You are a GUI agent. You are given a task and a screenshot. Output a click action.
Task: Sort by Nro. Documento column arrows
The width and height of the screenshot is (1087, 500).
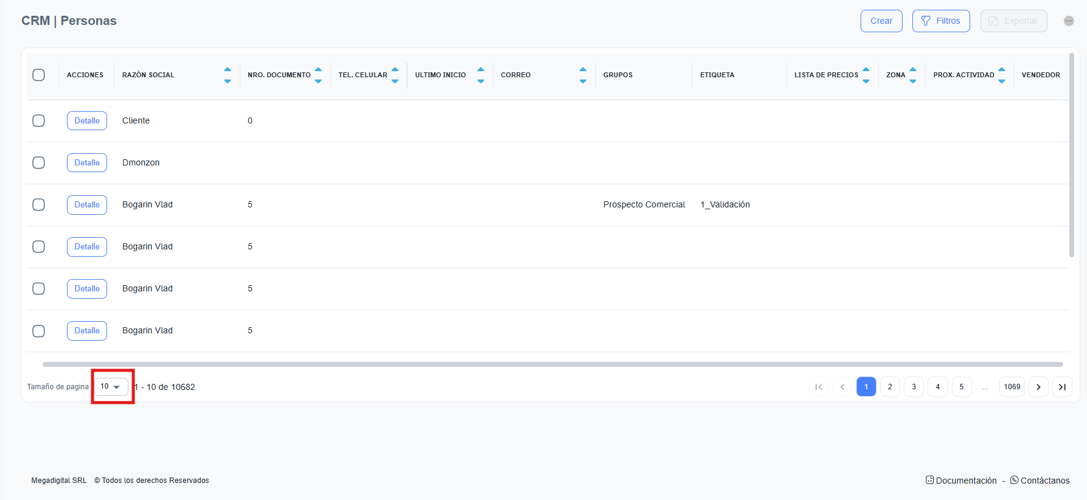pyautogui.click(x=318, y=75)
